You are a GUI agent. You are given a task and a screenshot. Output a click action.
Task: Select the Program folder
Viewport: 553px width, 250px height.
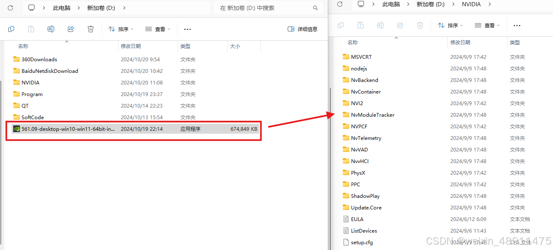pyautogui.click(x=32, y=94)
